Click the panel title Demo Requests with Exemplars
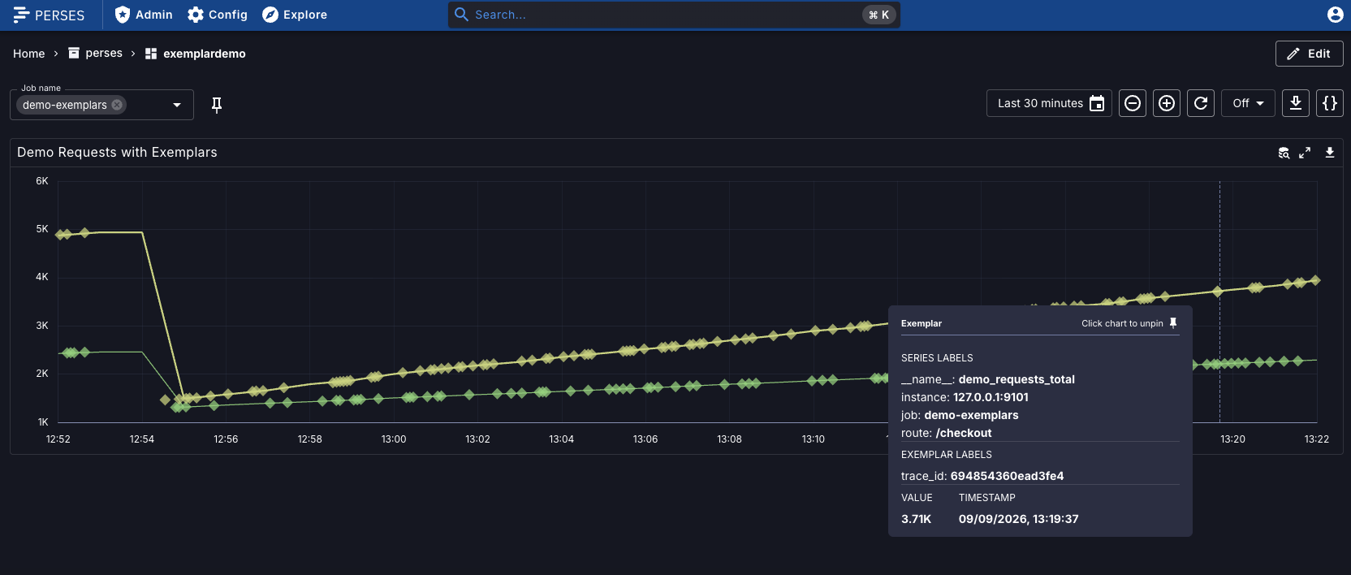The height and width of the screenshot is (575, 1351). (x=117, y=153)
